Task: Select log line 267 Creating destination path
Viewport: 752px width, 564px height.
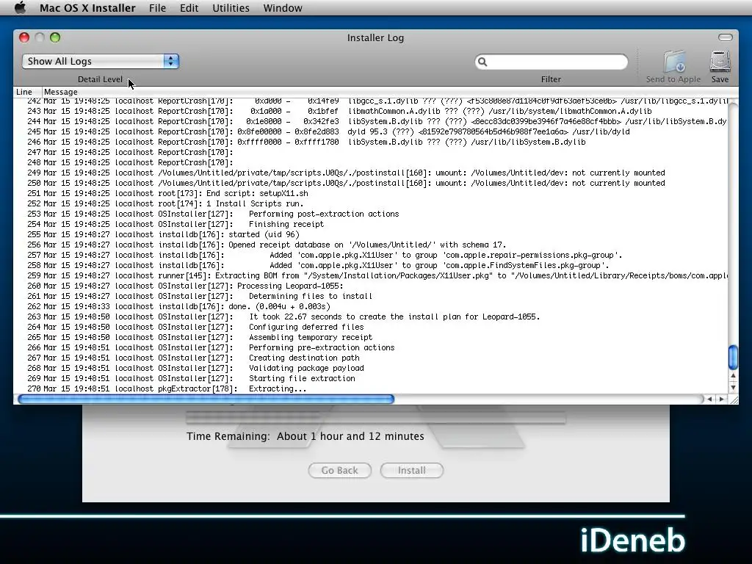Action: coord(371,358)
